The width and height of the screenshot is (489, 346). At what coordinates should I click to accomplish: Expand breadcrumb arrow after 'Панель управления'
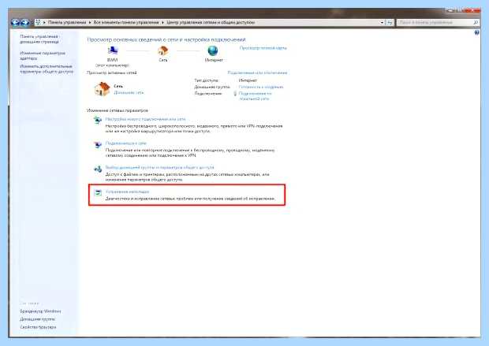90,22
